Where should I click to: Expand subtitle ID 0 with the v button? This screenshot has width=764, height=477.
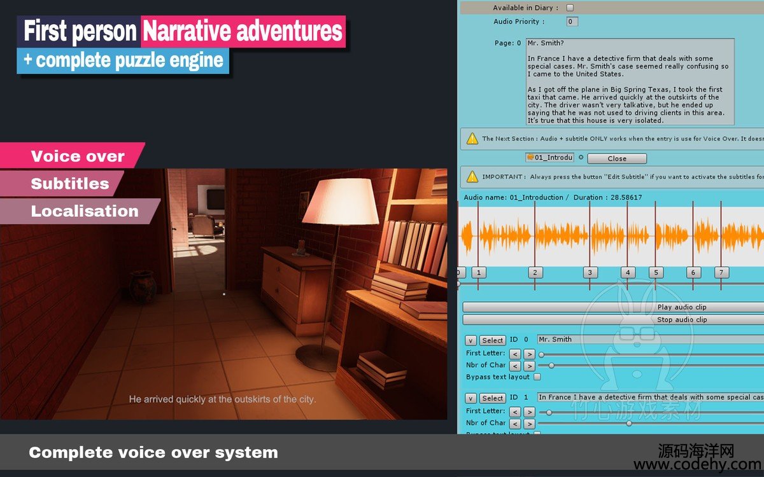point(470,340)
